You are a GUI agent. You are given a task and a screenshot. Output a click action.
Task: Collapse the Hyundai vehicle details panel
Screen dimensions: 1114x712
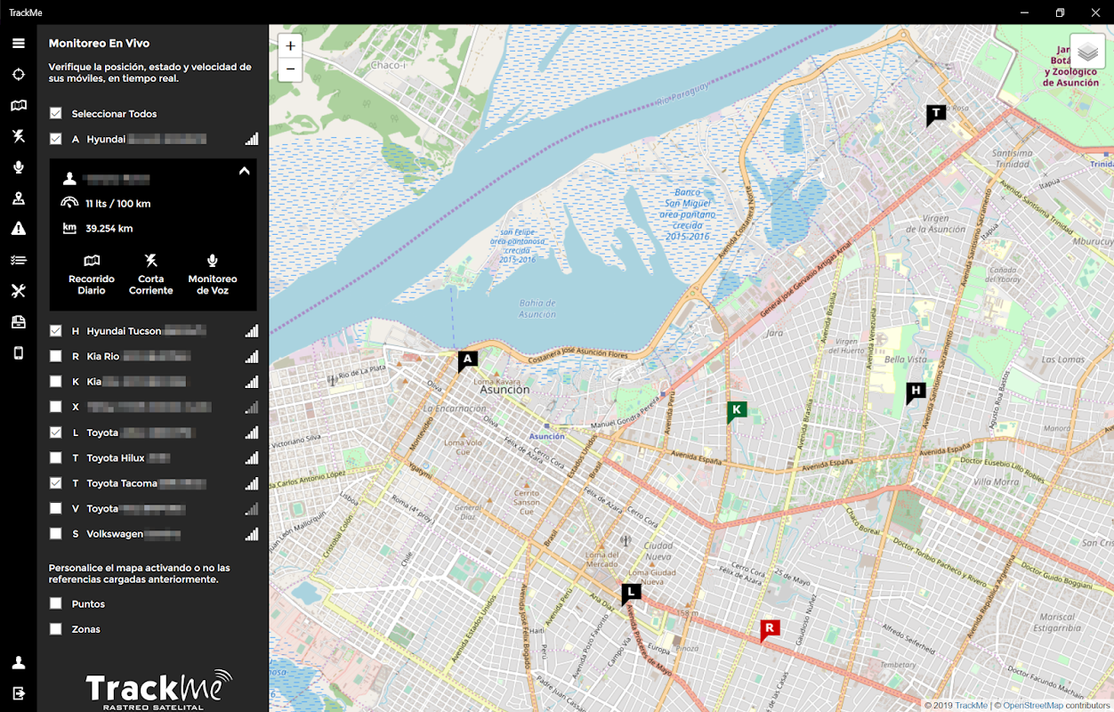point(245,172)
